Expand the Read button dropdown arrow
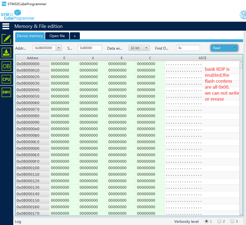 point(235,48)
